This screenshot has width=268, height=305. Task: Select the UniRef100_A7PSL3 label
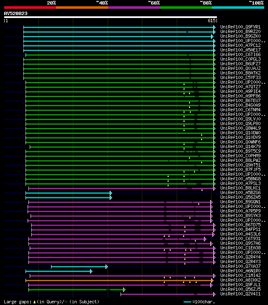pyautogui.click(x=240, y=183)
